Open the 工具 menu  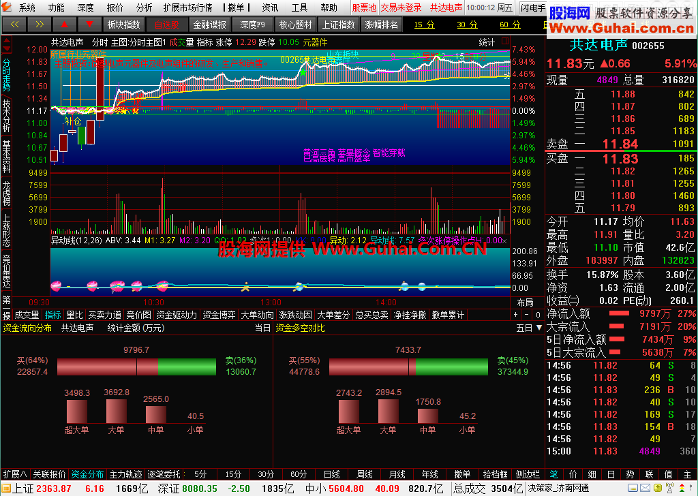299,7
